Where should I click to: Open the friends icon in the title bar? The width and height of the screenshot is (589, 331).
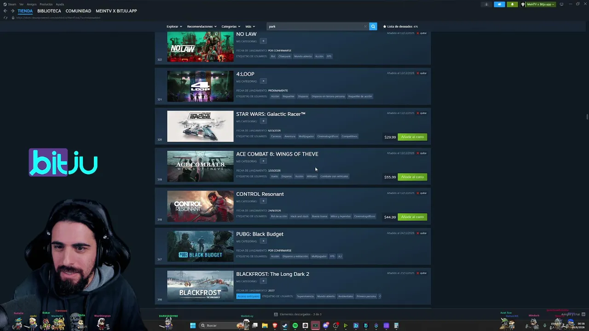coord(486,4)
